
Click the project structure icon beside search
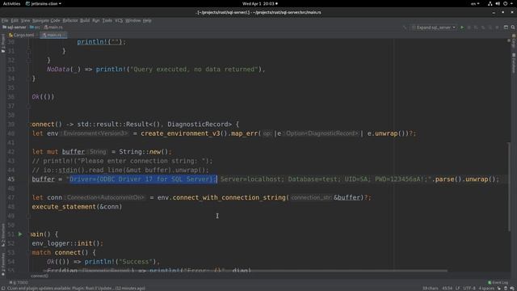point(506,27)
